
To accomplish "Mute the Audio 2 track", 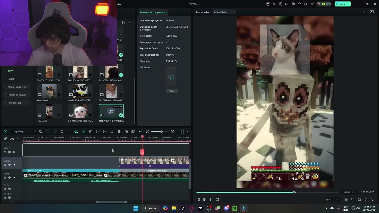I will (9, 198).
